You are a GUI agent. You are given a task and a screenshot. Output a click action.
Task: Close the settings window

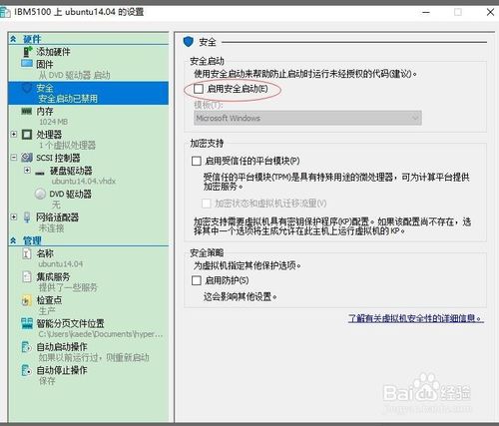tap(490, 12)
